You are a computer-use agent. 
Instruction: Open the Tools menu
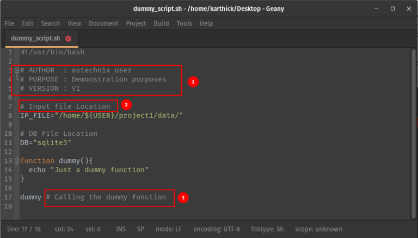point(184,23)
